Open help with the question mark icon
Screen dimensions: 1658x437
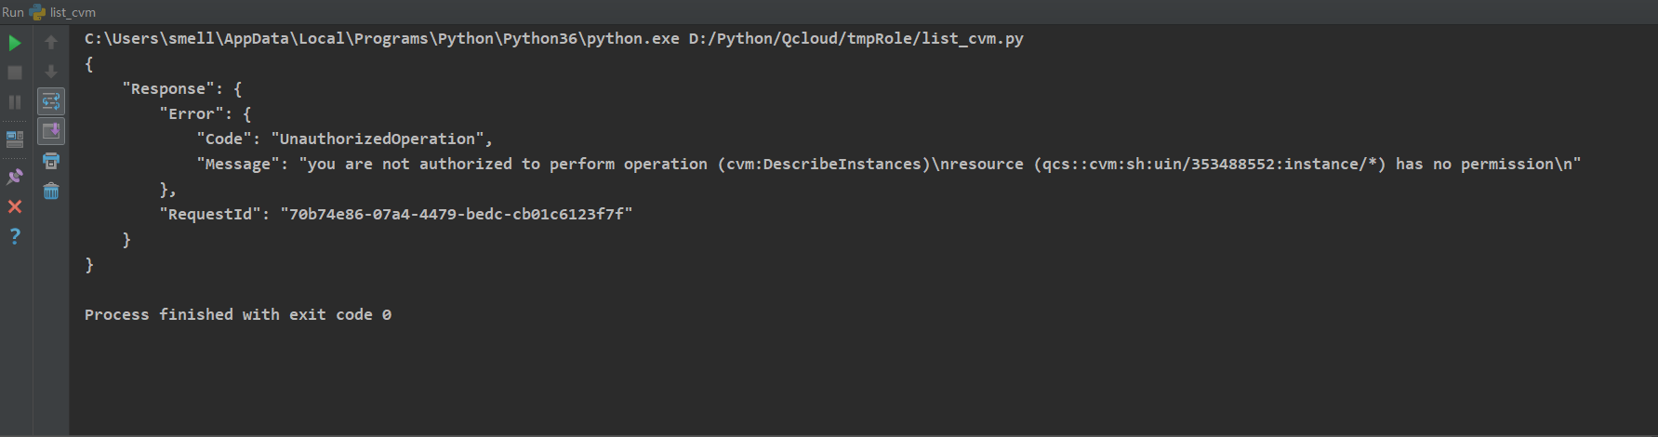click(x=15, y=236)
